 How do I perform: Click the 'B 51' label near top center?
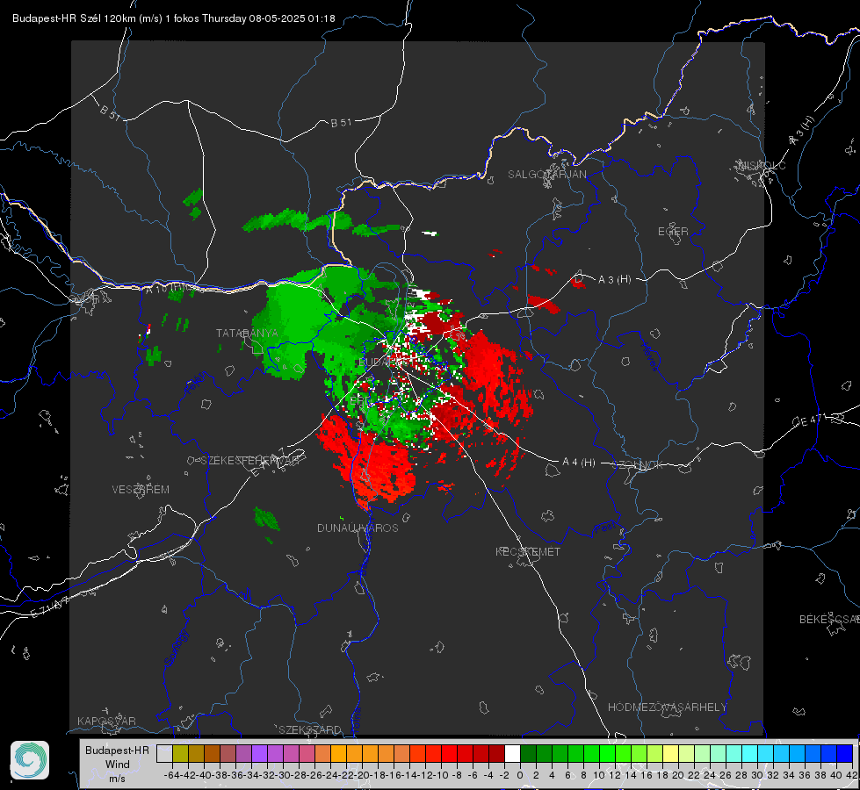tap(341, 123)
